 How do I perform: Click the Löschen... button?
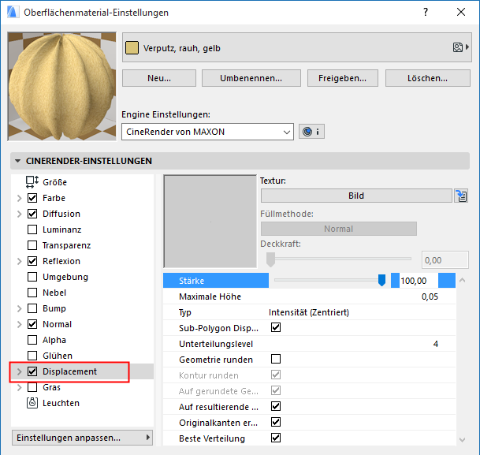428,78
